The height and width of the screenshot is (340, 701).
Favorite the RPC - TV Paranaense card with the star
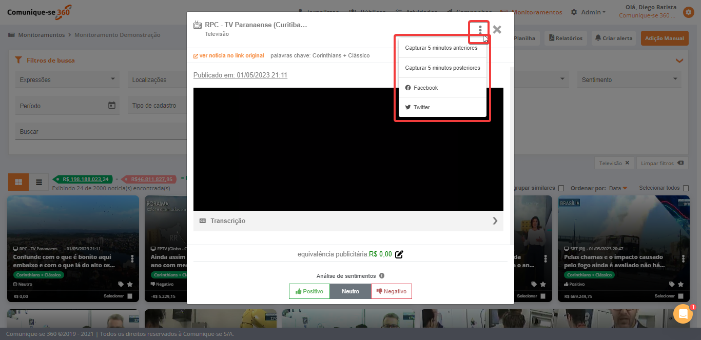point(130,284)
